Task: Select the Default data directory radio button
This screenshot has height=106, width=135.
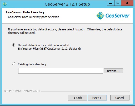Action: pos(14,45)
